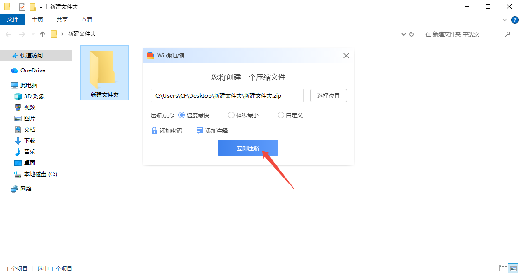Viewport: 520px width, 273px height.
Task: Open 此电脑 in the navigation pane
Action: tap(28, 85)
